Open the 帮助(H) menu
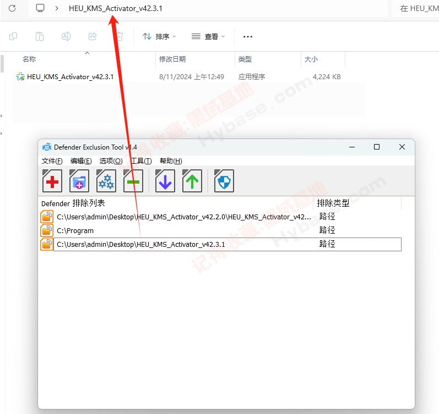 click(171, 161)
